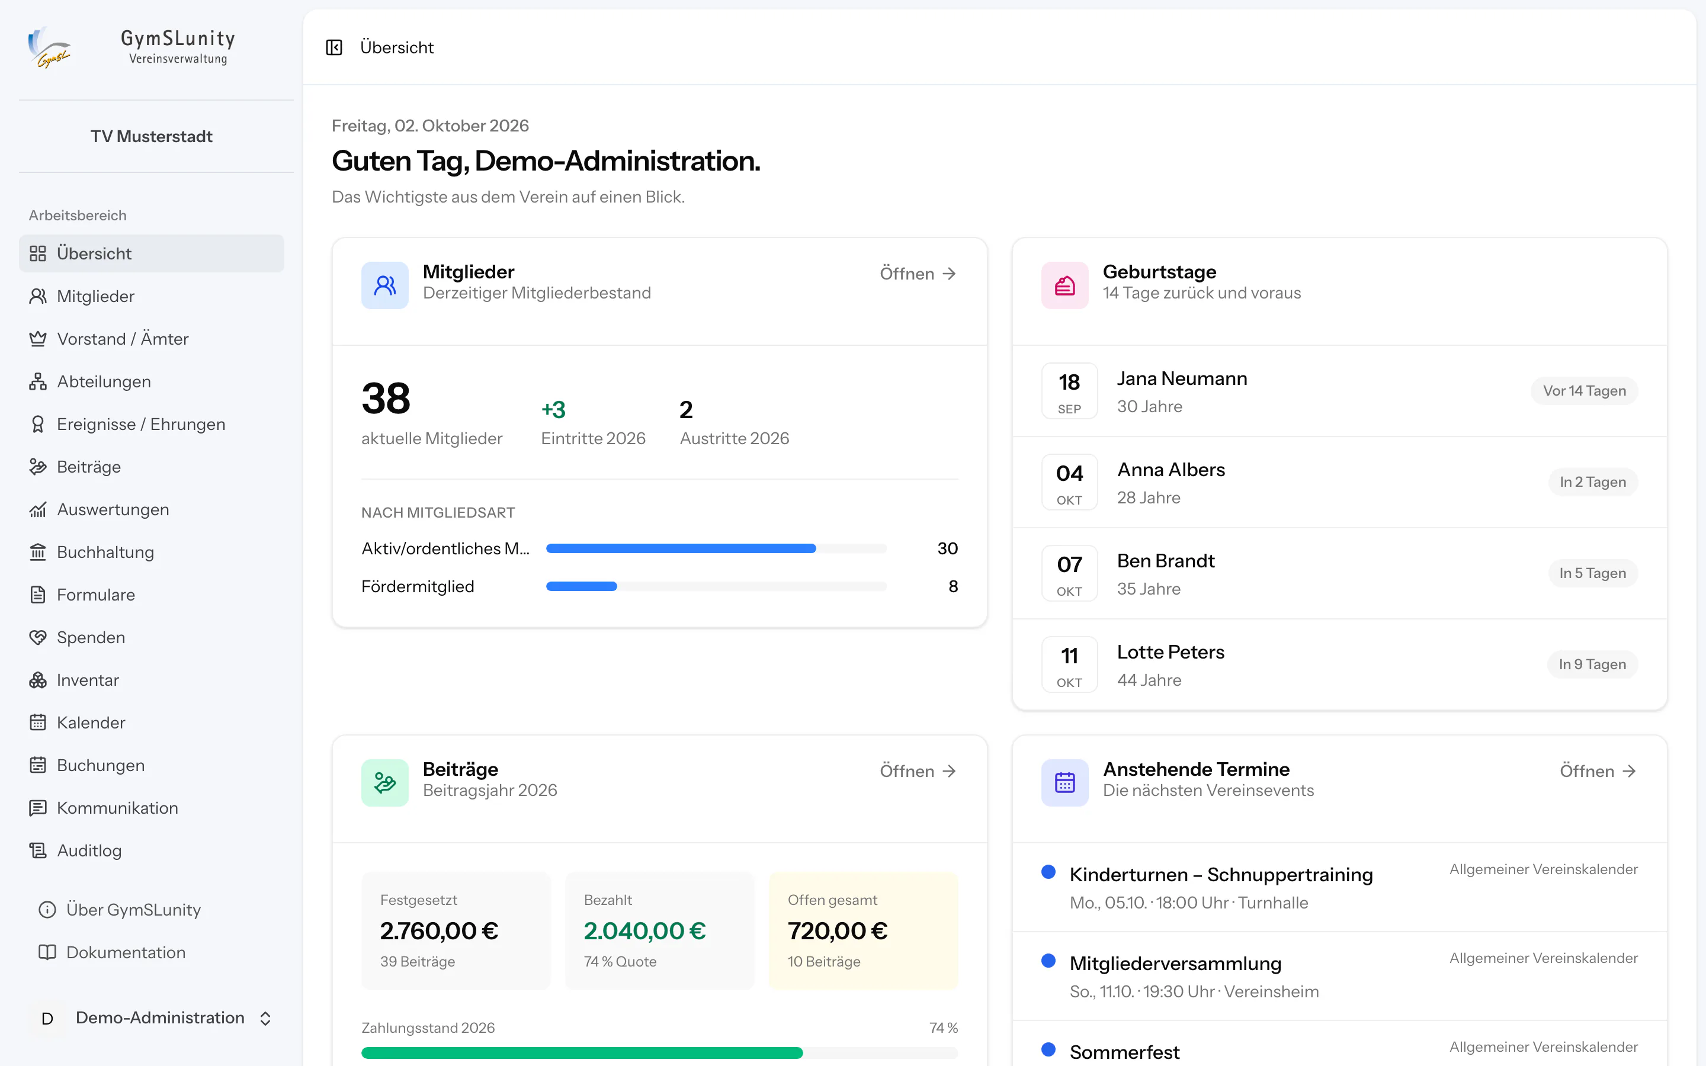Screen dimensions: 1706x1066
Task: Go to Mitglieder in the sidebar
Action: click(x=152, y=296)
